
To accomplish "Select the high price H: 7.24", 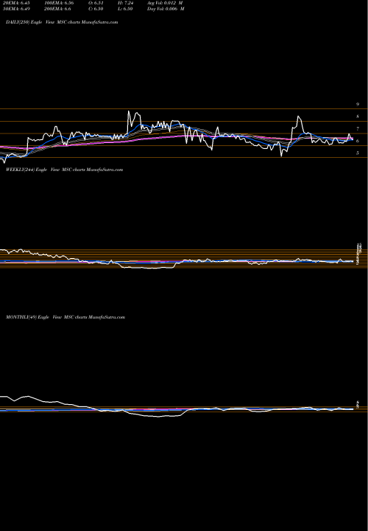I will pyautogui.click(x=125, y=3).
